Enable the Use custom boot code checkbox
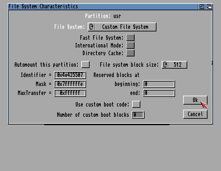 coord(137,104)
